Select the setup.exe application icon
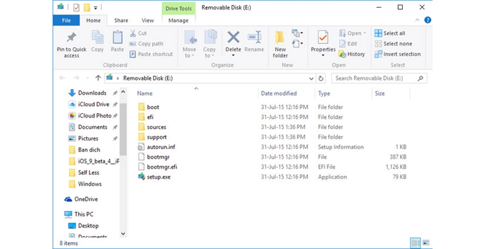 click(x=141, y=177)
